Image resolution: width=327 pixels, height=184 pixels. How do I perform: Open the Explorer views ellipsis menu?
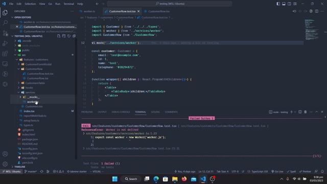pyautogui.click(x=72, y=11)
